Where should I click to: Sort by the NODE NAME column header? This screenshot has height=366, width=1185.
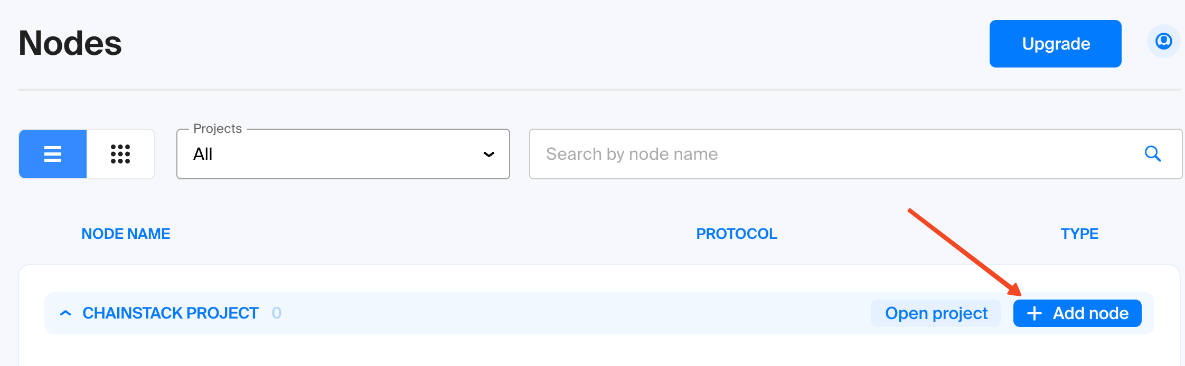click(126, 234)
